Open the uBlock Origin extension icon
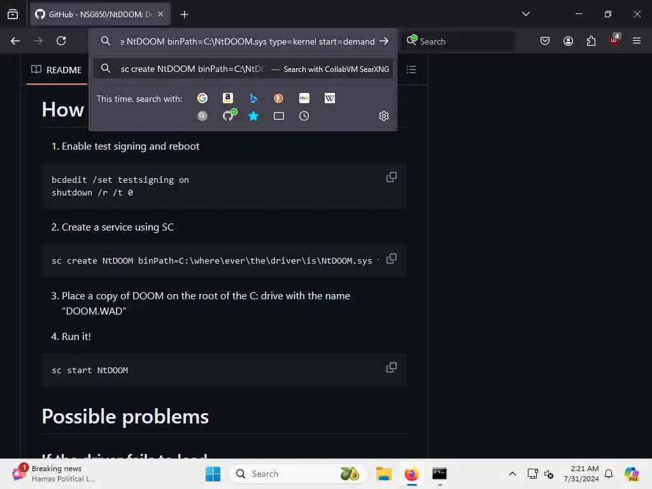Screen dimensions: 652x489 click(614, 40)
